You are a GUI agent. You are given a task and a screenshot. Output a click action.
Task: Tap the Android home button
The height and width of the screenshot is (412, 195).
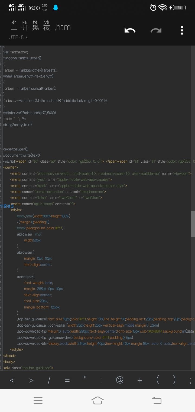97,401
